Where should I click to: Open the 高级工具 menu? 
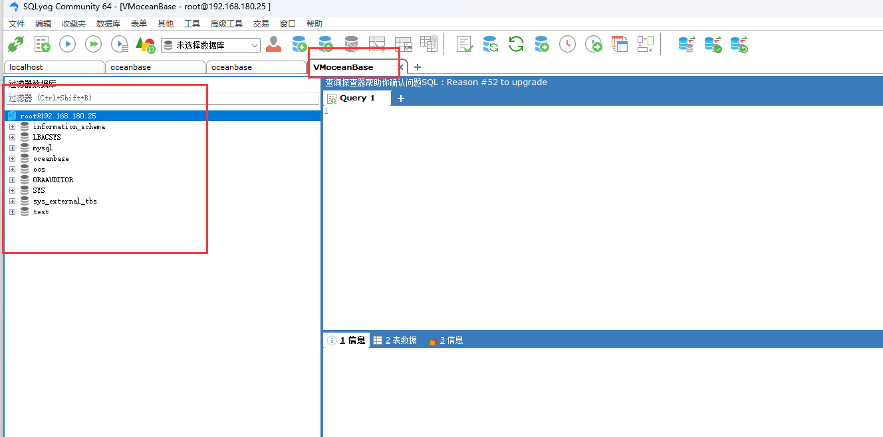[x=227, y=23]
